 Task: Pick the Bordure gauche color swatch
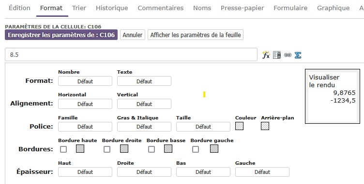214,149
